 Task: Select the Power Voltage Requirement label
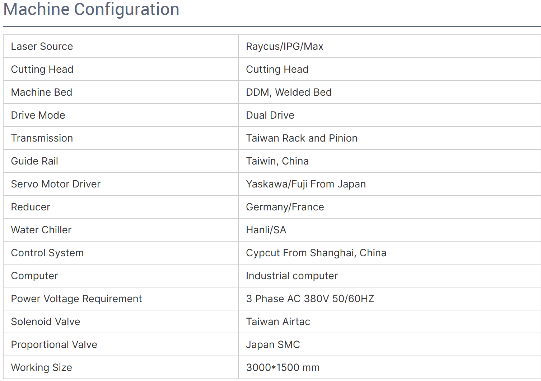tap(76, 299)
